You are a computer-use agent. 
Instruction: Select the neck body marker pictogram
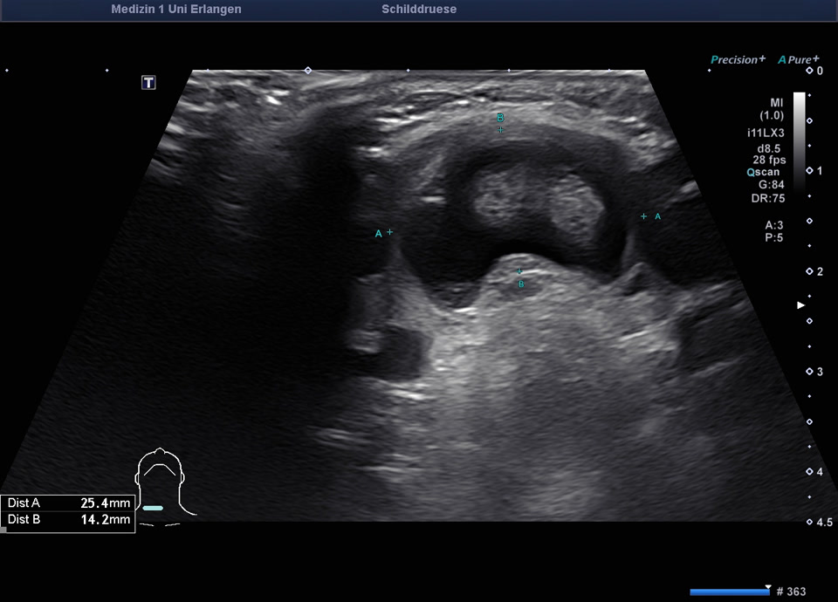pyautogui.click(x=160, y=484)
